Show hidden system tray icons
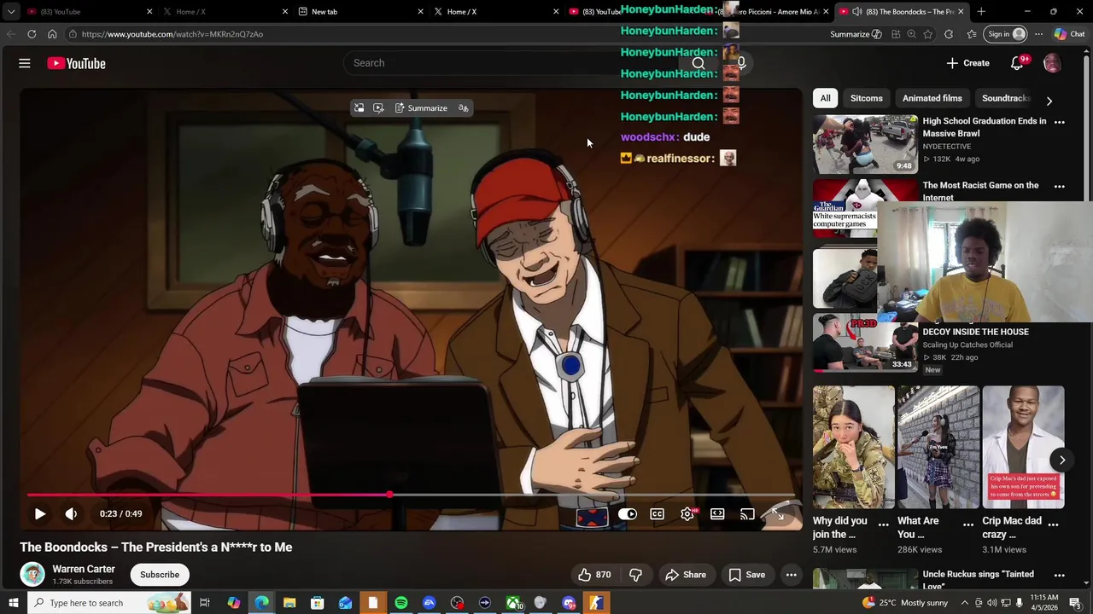This screenshot has height=614, width=1093. pos(965,603)
